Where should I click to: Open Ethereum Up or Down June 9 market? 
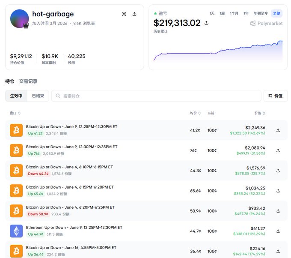[74, 228]
